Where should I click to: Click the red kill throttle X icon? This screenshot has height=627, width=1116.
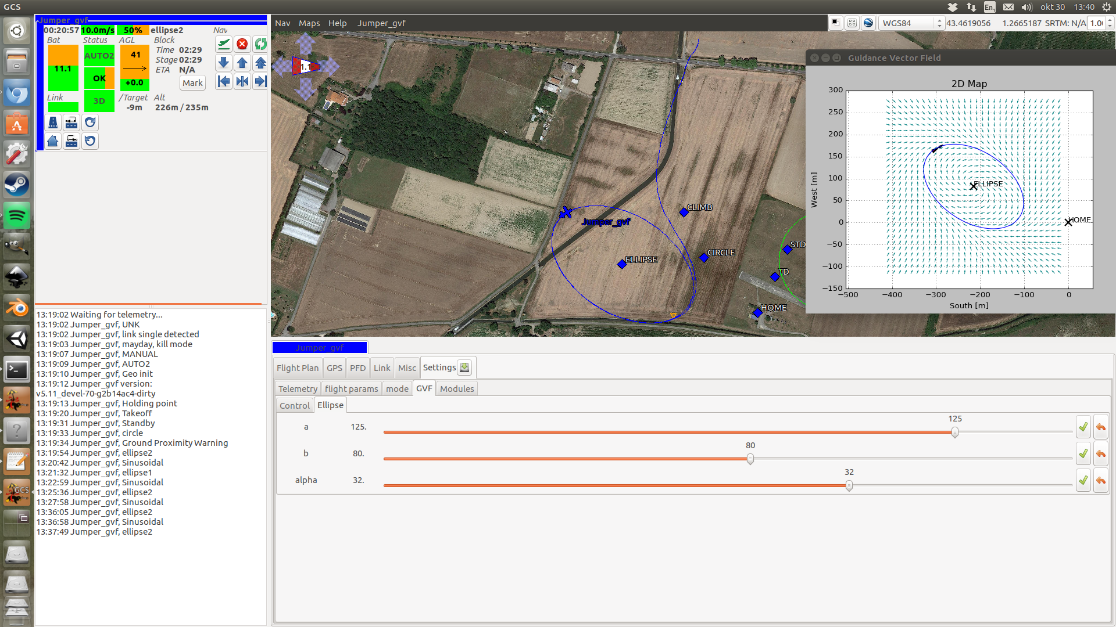[x=242, y=44]
